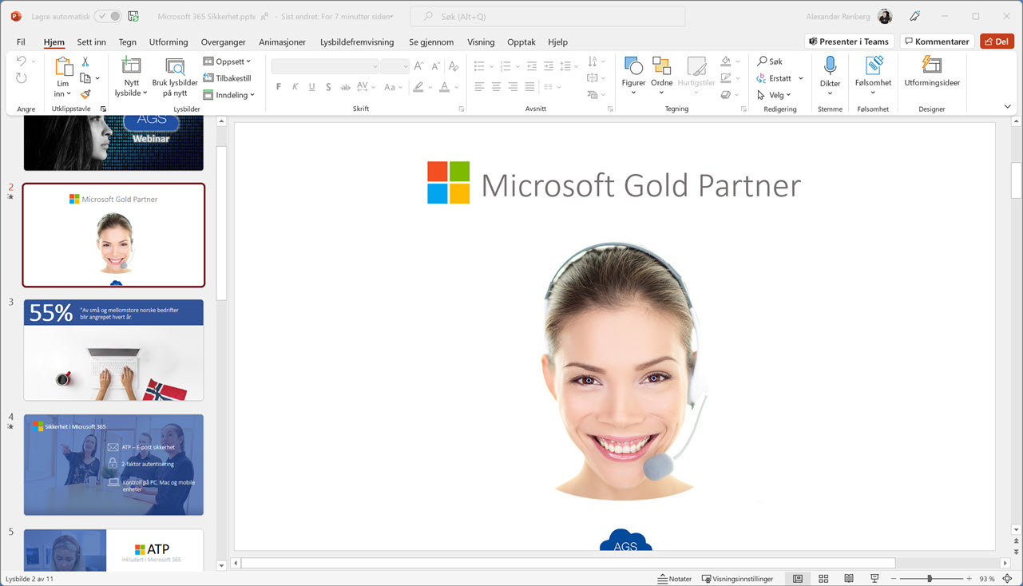Click the pen/drawing icon near profile

pyautogui.click(x=915, y=16)
